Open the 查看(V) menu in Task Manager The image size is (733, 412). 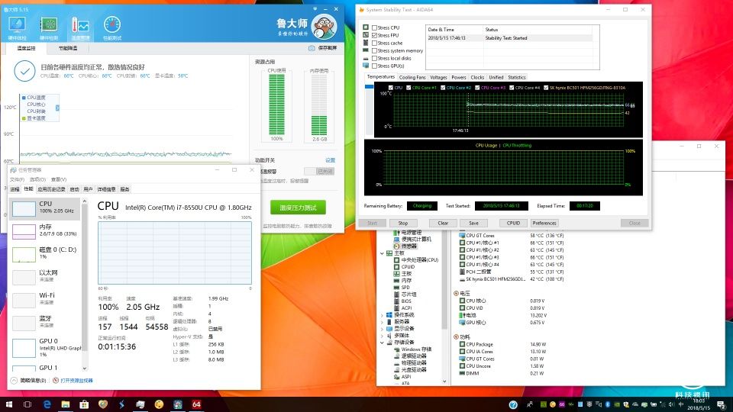pyautogui.click(x=59, y=179)
